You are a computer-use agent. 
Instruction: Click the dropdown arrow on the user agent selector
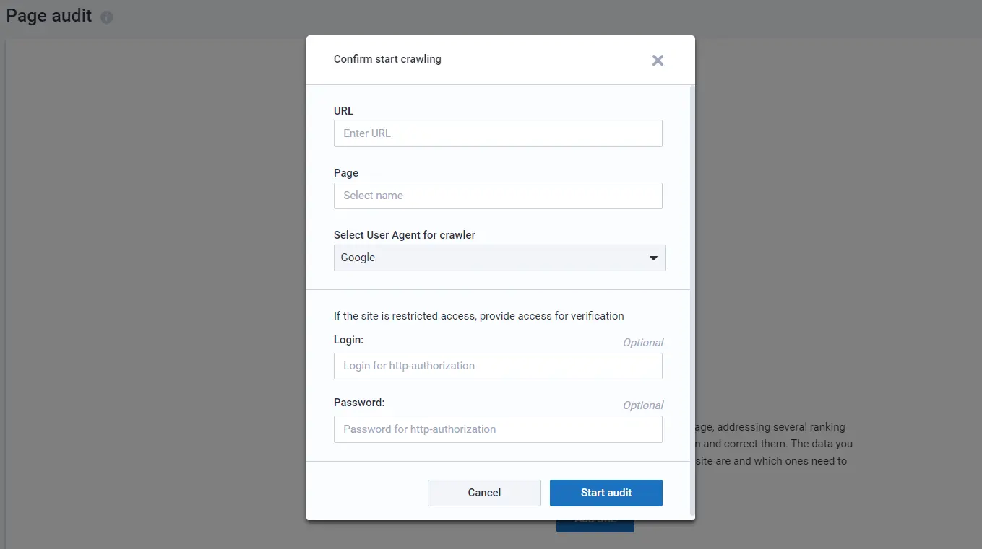(x=652, y=258)
